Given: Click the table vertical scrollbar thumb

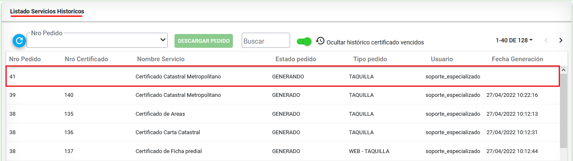Looking at the screenshot, I should [x=564, y=111].
